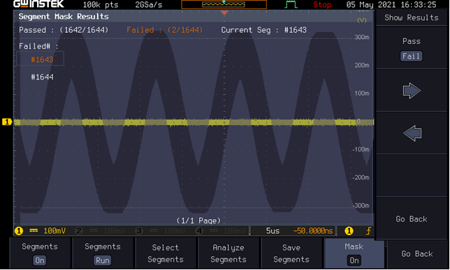Viewport: 450px width, 270px height.
Task: Click Go Back in bottom menu
Action: (417, 254)
